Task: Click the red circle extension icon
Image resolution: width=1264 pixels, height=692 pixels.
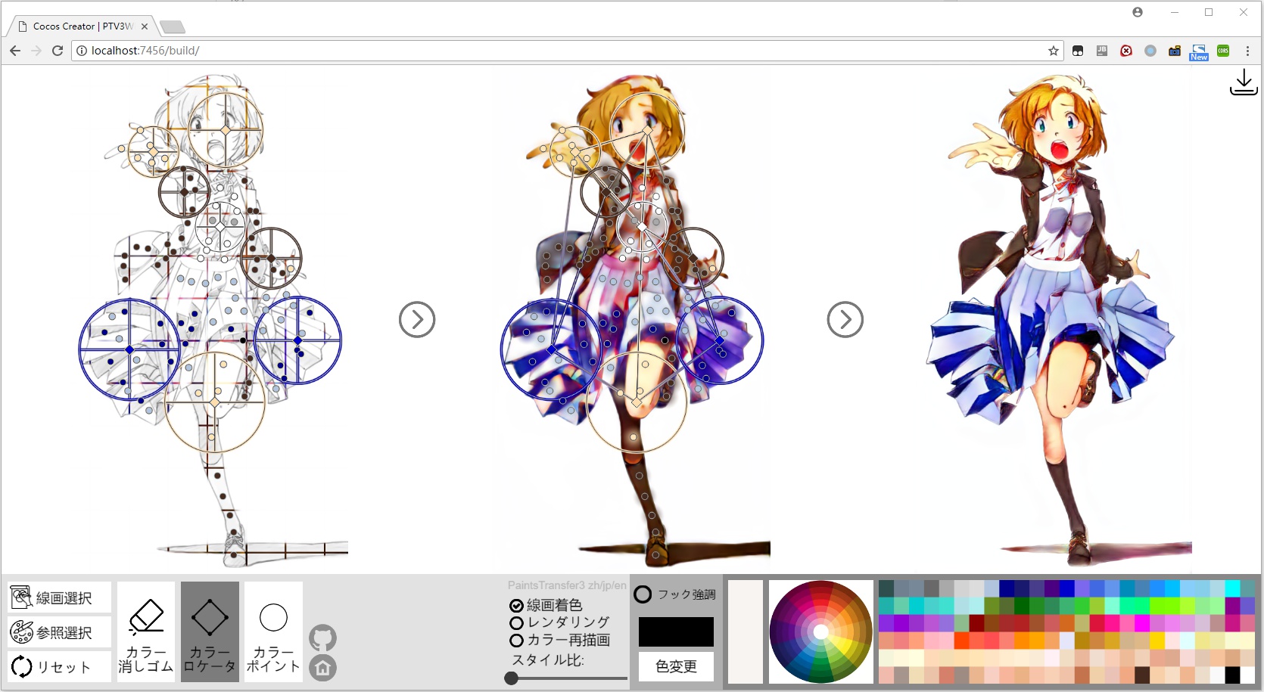Action: click(1126, 51)
